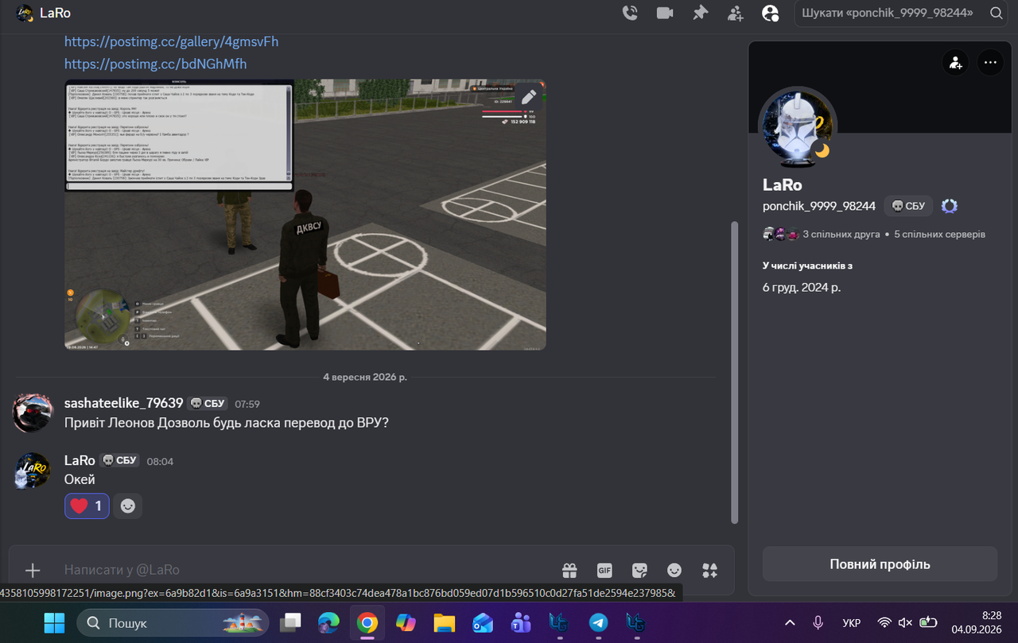
Task: Open Task View on the taskbar
Action: click(x=291, y=623)
